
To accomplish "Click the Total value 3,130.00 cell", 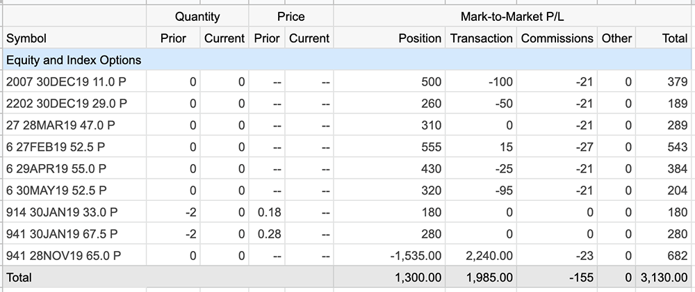I will coord(664,278).
